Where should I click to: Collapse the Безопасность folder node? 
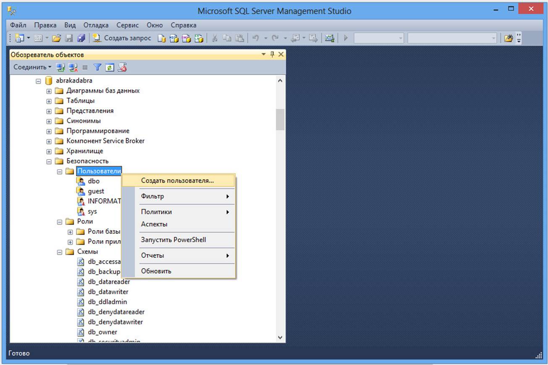tap(49, 161)
